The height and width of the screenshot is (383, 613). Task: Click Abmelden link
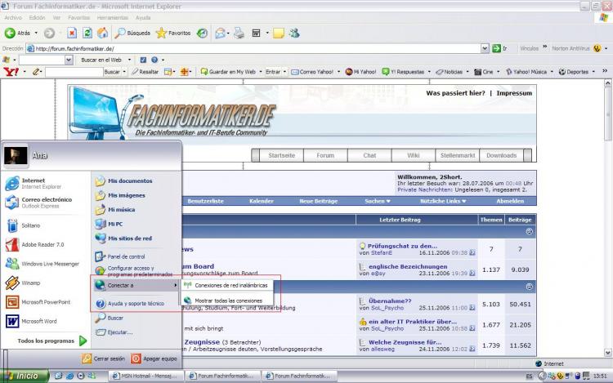[x=510, y=201]
